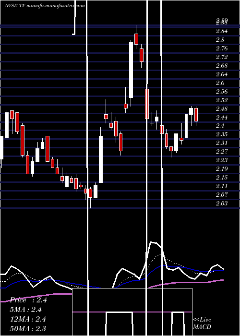This screenshot has width=240, height=336.
Task: Select the 2.52 price axis label
Action: pyautogui.click(x=222, y=100)
